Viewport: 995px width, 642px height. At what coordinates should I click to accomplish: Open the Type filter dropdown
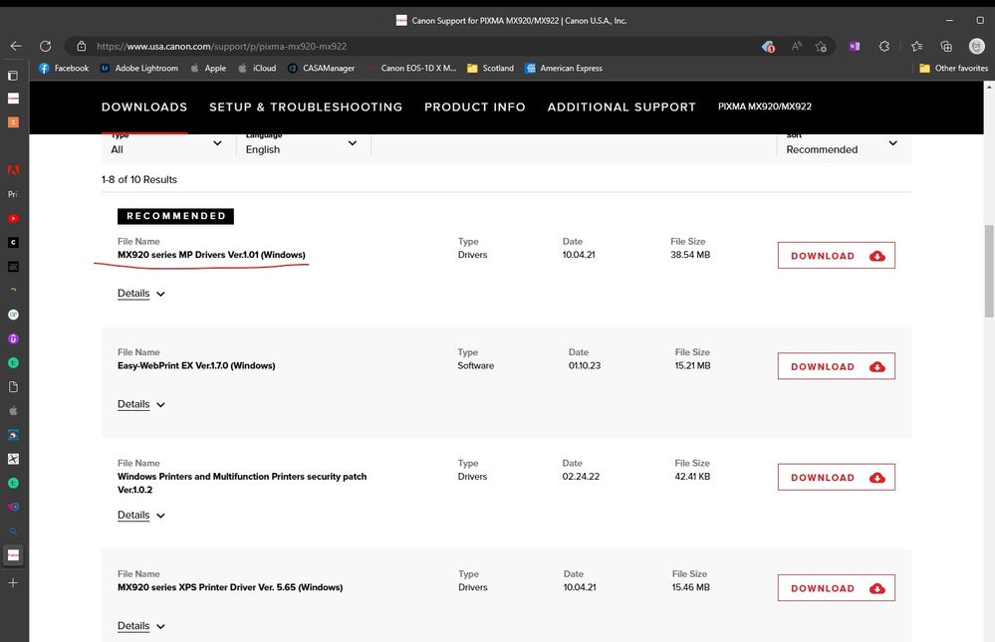pyautogui.click(x=164, y=146)
